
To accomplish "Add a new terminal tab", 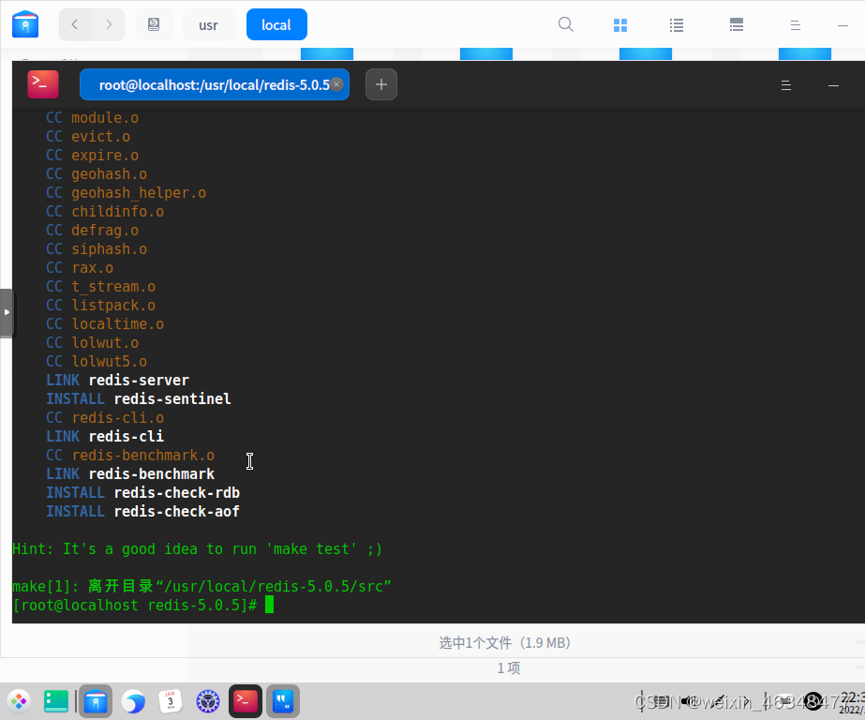I will (381, 84).
